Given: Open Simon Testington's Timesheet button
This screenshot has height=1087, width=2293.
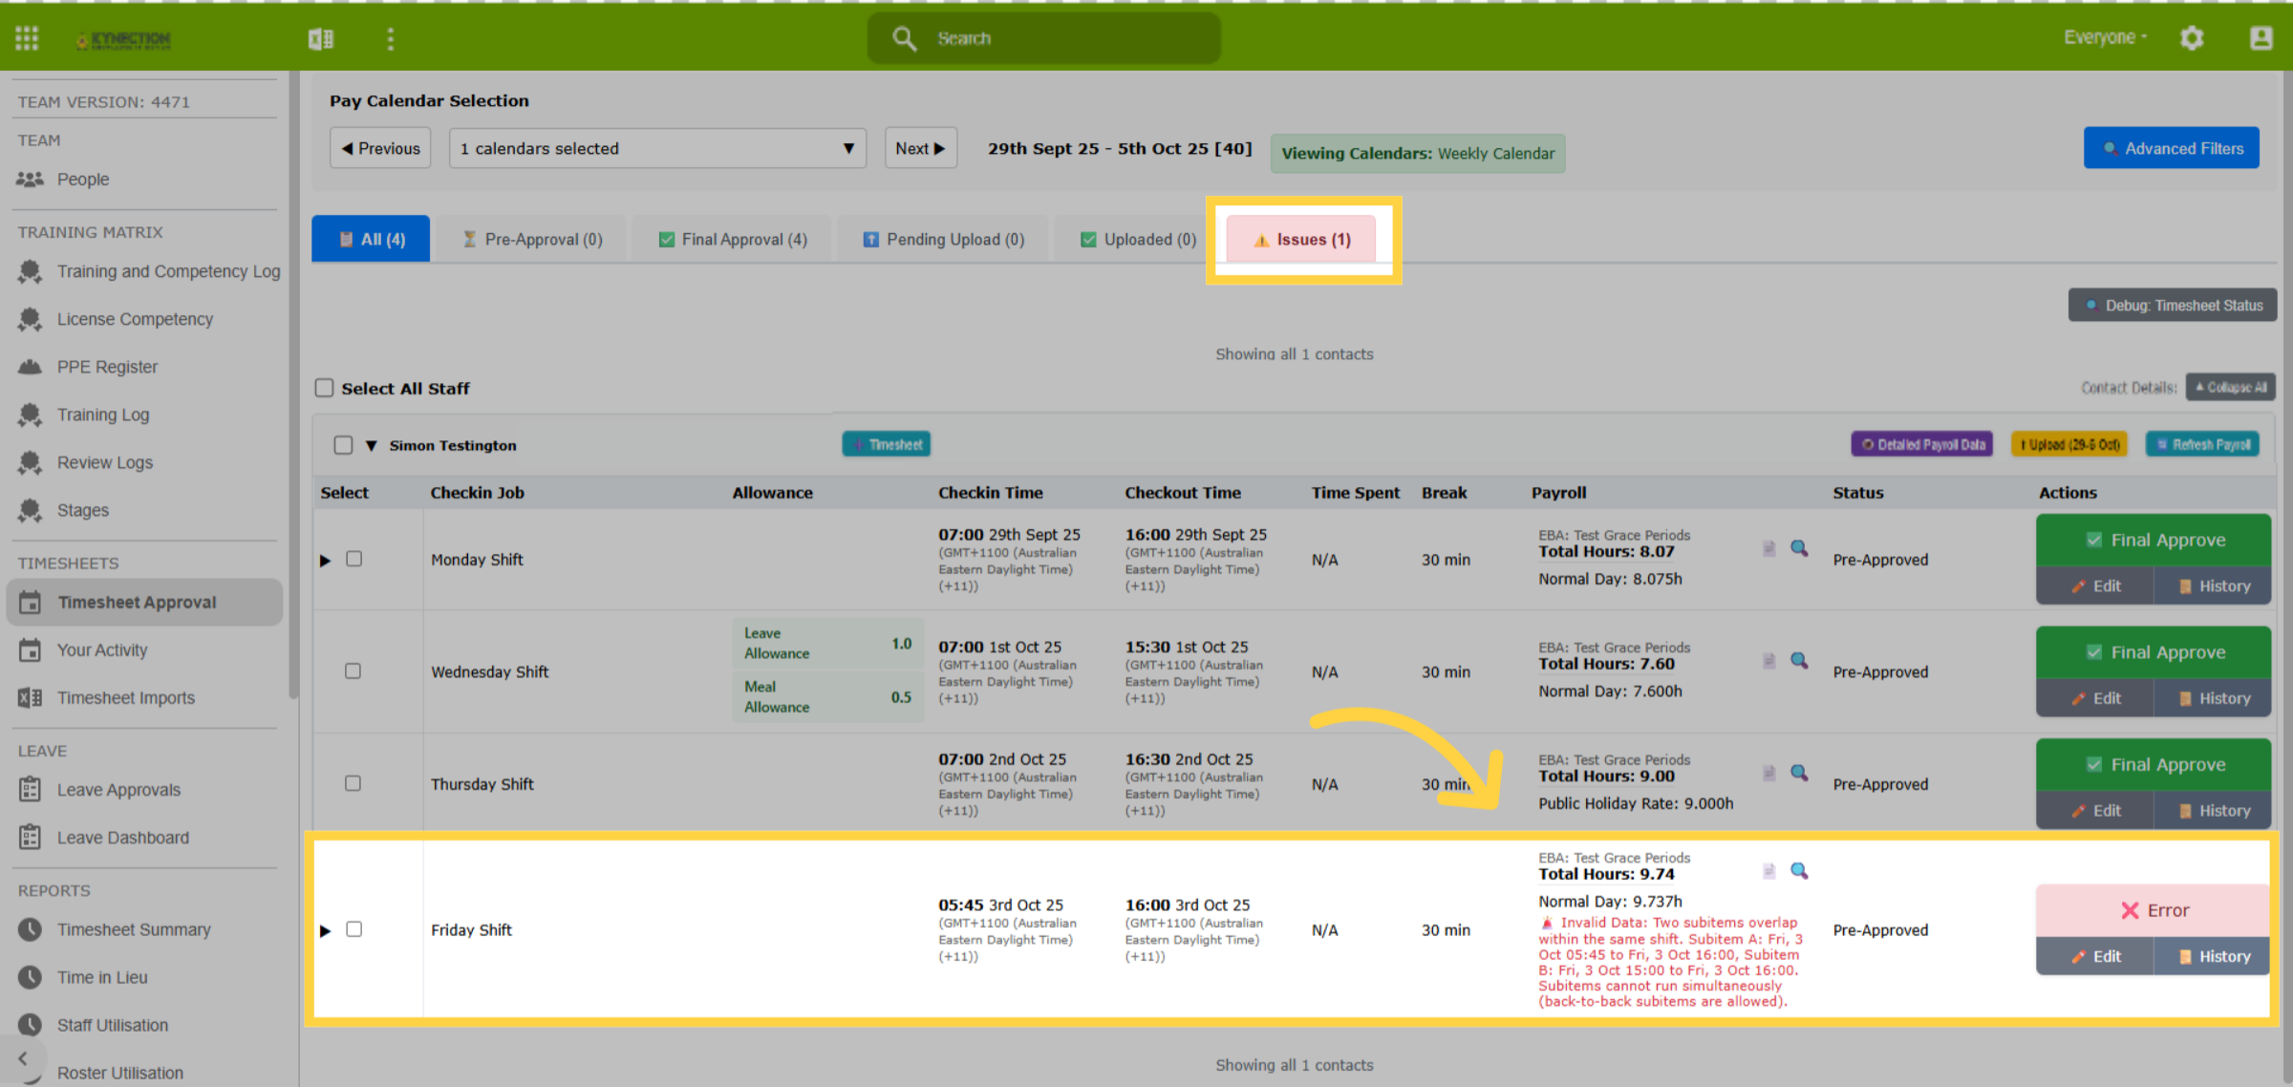Looking at the screenshot, I should point(887,444).
